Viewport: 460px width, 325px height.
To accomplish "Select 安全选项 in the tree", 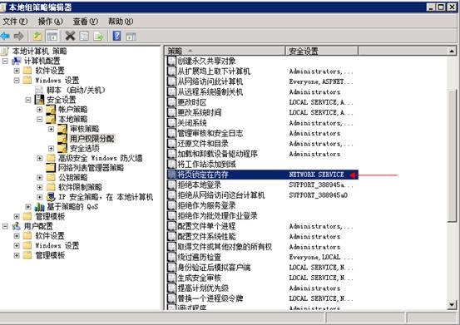I will click(85, 148).
